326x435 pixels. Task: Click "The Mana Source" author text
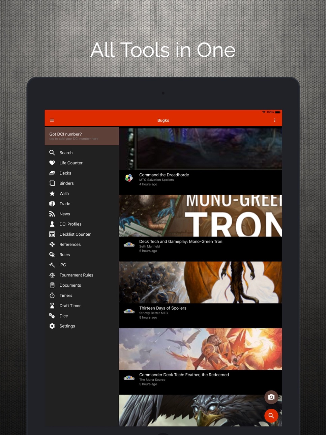point(152,380)
